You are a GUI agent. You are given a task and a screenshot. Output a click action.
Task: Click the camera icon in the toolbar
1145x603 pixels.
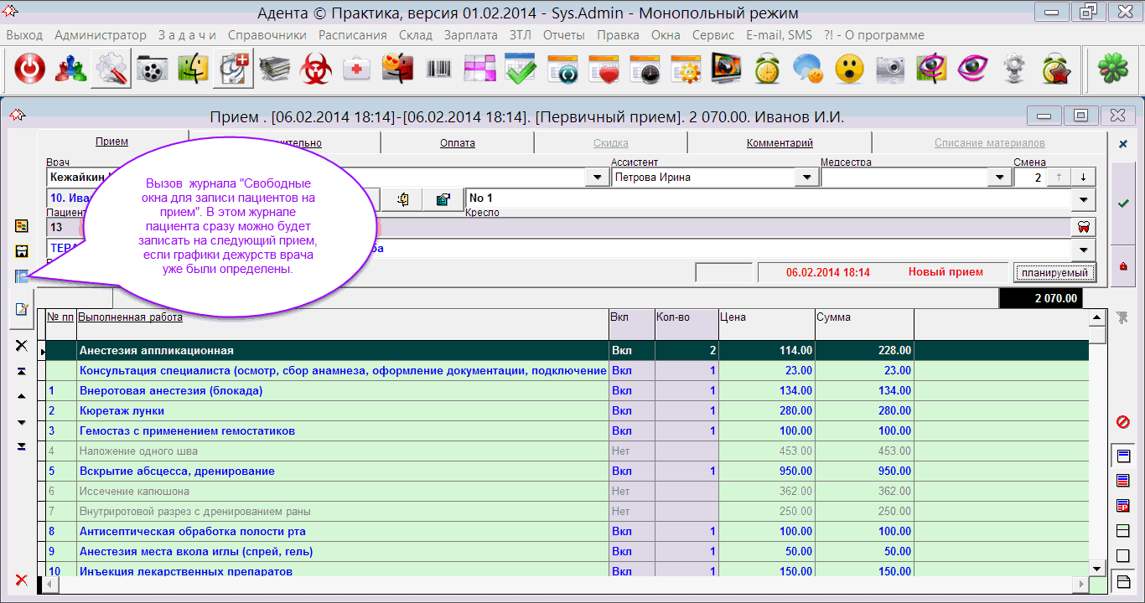[x=890, y=70]
